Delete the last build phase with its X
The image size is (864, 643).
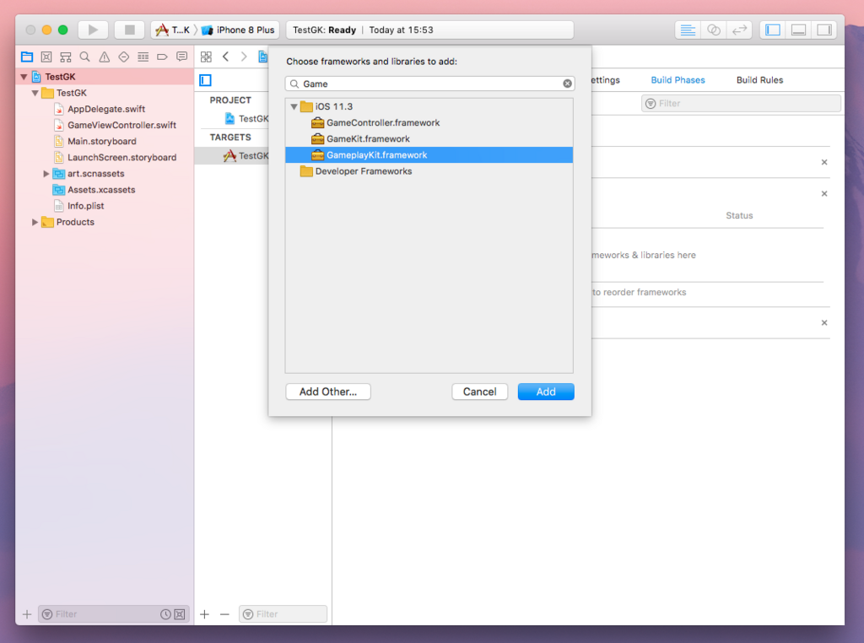(824, 323)
